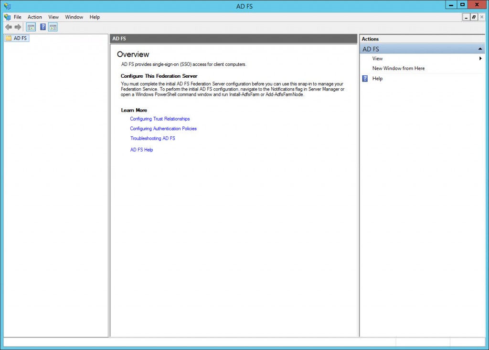Click the forward navigation arrow
Screen dimensions: 489x350
pos(18,27)
